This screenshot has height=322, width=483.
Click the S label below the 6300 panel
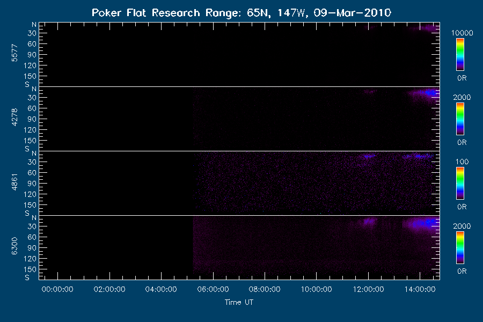pos(27,277)
